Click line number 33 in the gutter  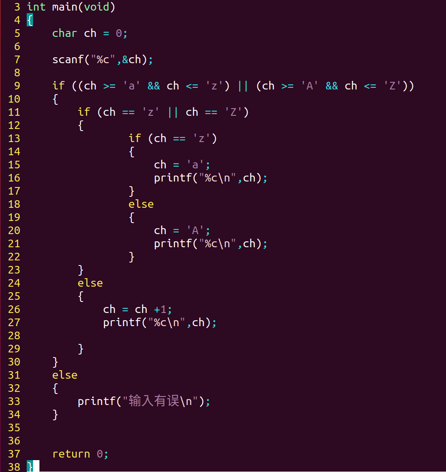(14, 401)
